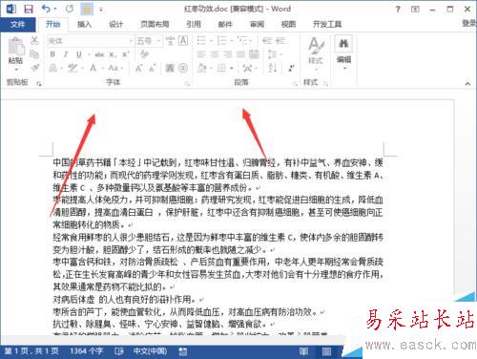Click the Numbering list icon
This screenshot has width=477, height=359.
coord(222,40)
